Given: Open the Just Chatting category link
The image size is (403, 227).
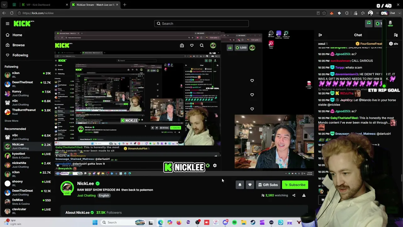Looking at the screenshot, I should click(86, 195).
